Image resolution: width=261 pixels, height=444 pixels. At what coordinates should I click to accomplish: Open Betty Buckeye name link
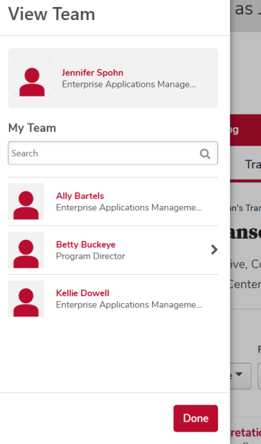pyautogui.click(x=86, y=244)
